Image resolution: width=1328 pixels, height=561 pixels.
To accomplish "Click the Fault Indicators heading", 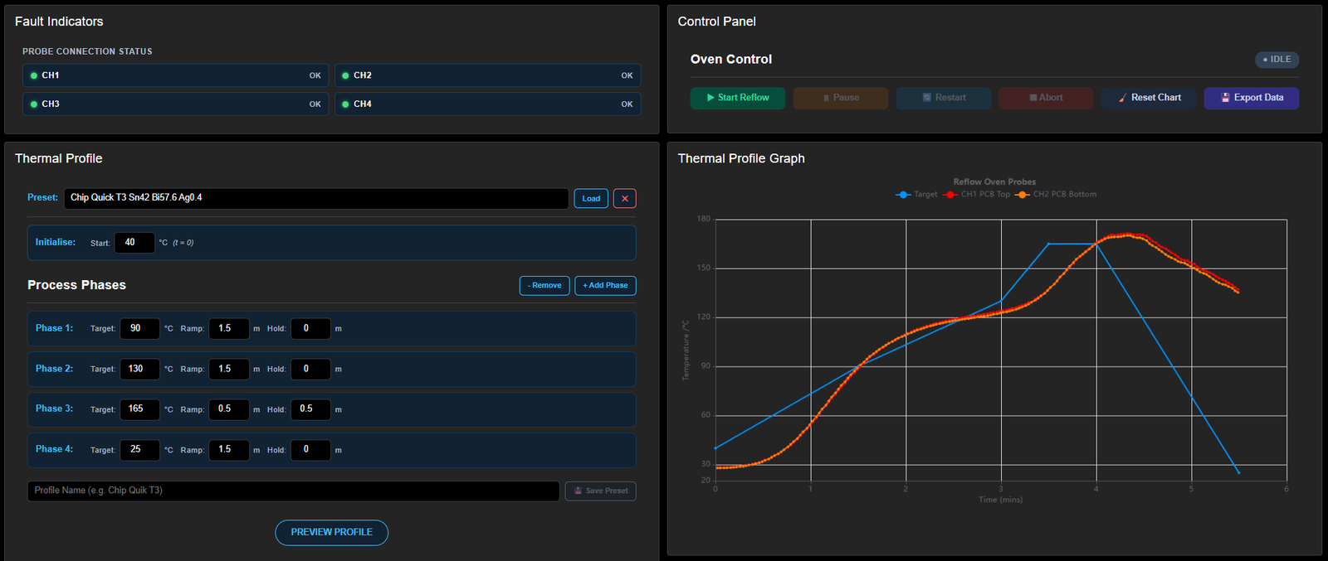I will 59,22.
